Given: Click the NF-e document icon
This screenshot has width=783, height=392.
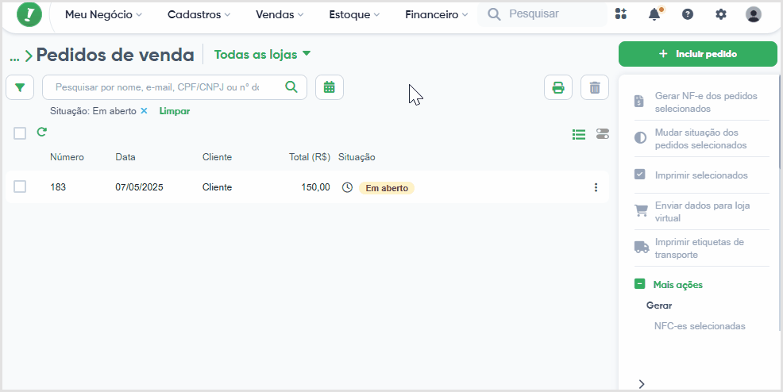Looking at the screenshot, I should pyautogui.click(x=639, y=102).
